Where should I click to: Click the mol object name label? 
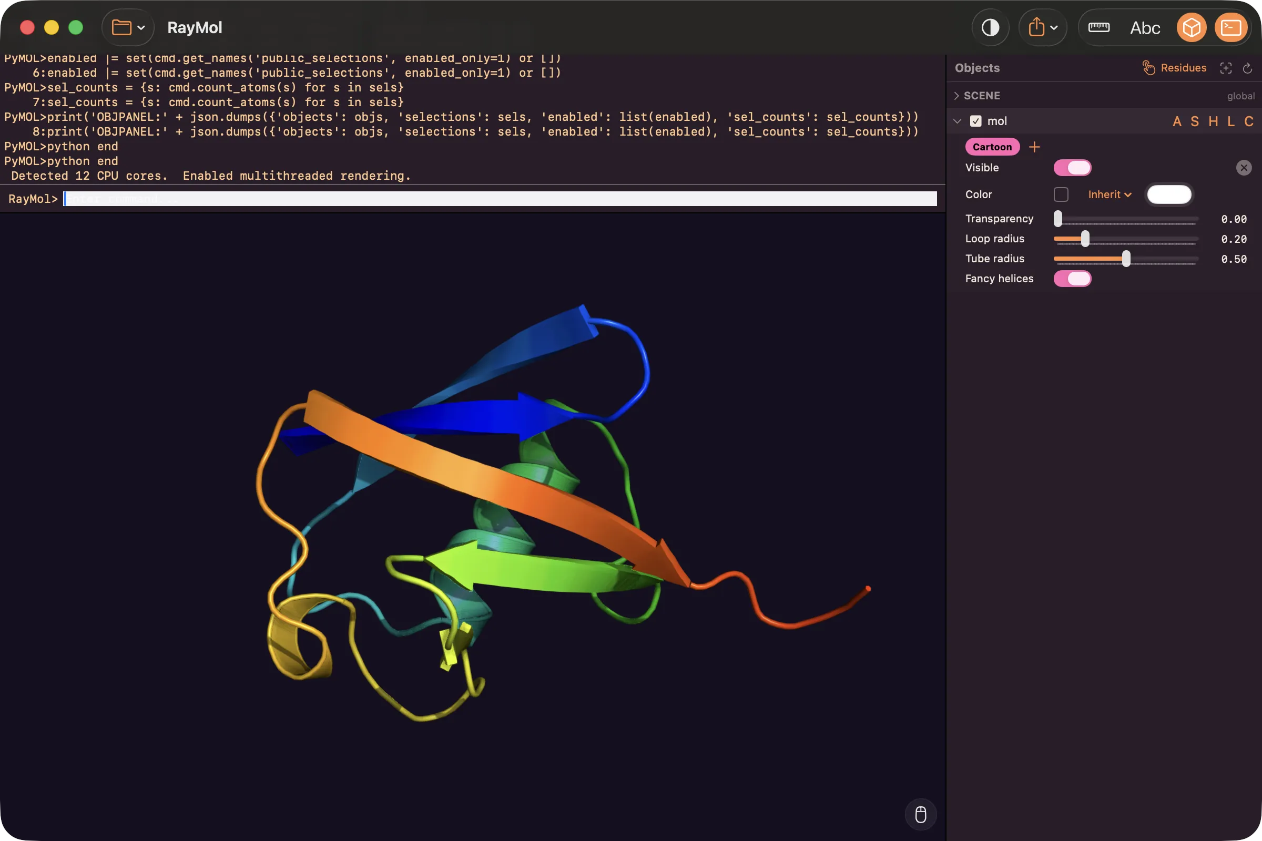click(996, 121)
